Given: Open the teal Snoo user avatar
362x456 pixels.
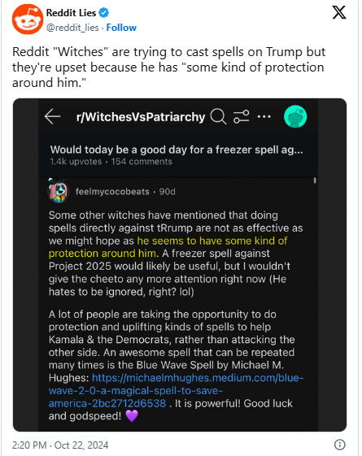Looking at the screenshot, I should pyautogui.click(x=295, y=116).
